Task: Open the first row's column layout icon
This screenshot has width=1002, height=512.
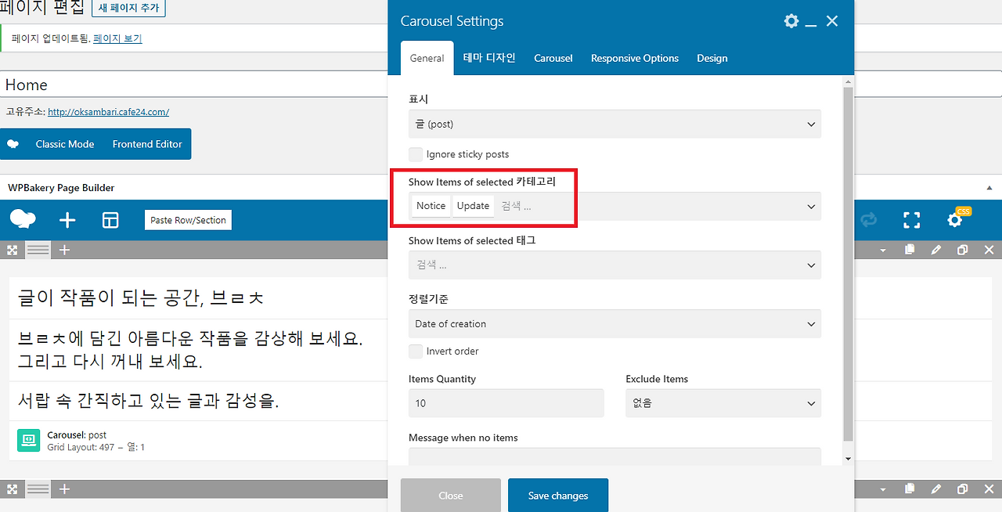Action: pos(38,250)
